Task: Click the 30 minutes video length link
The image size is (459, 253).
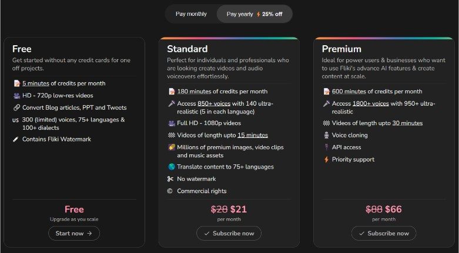Action: click(407, 123)
